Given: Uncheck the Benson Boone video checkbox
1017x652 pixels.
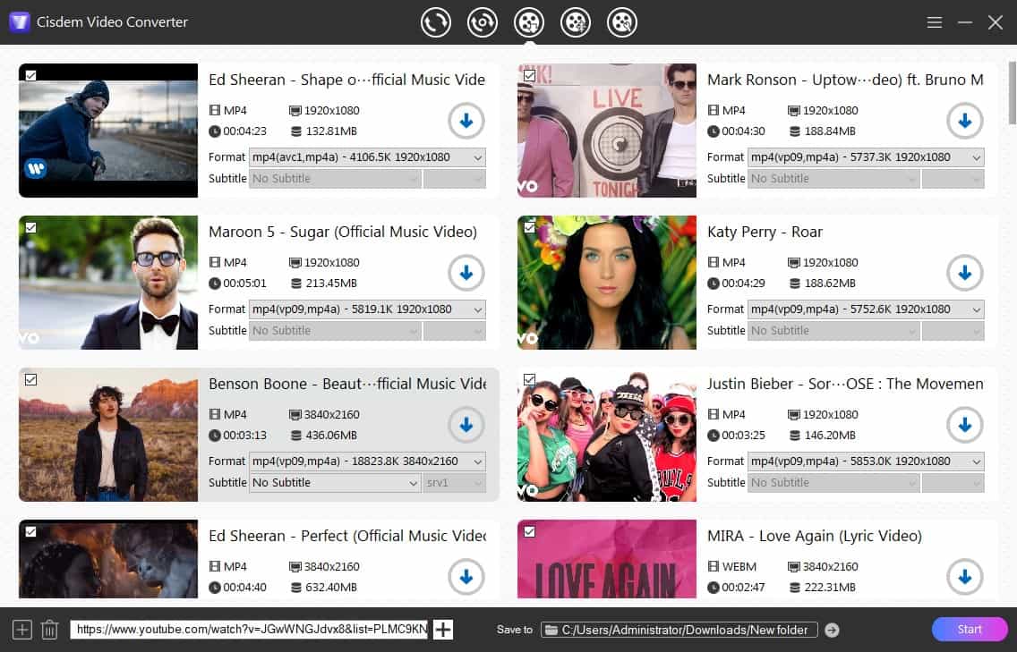Looking at the screenshot, I should tap(30, 379).
